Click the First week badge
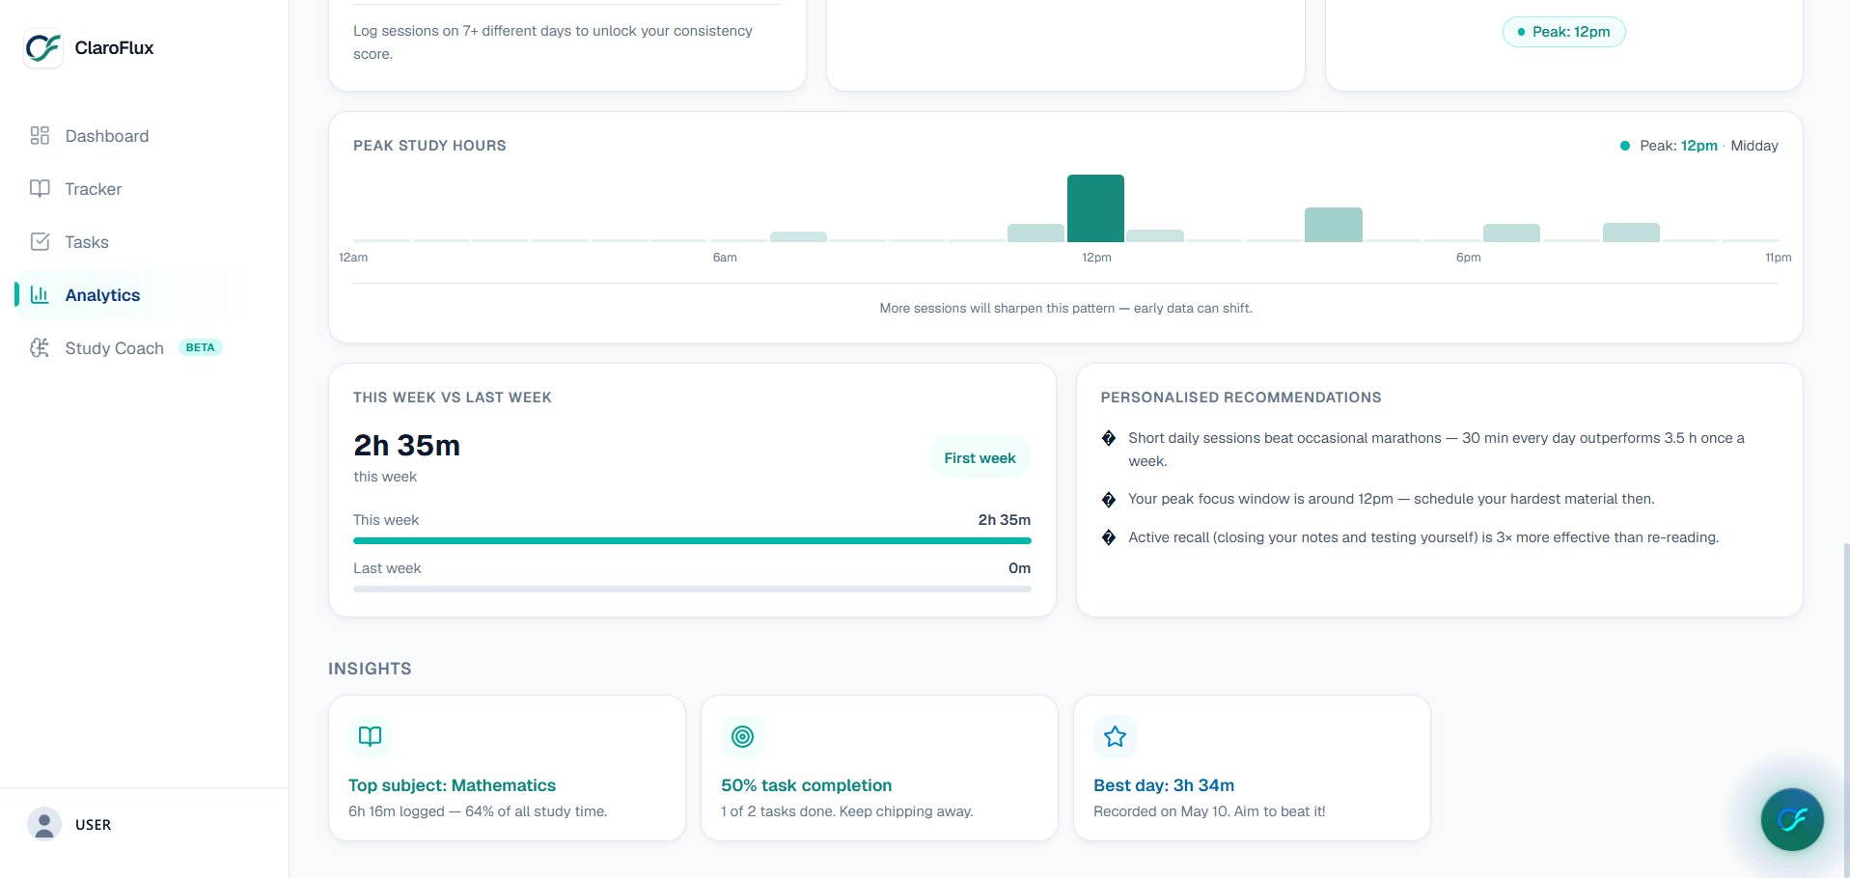The height and width of the screenshot is (878, 1850). (x=980, y=458)
